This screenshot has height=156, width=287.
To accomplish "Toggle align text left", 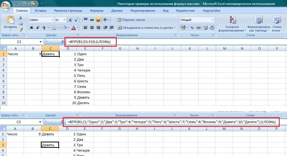I will (85, 28).
